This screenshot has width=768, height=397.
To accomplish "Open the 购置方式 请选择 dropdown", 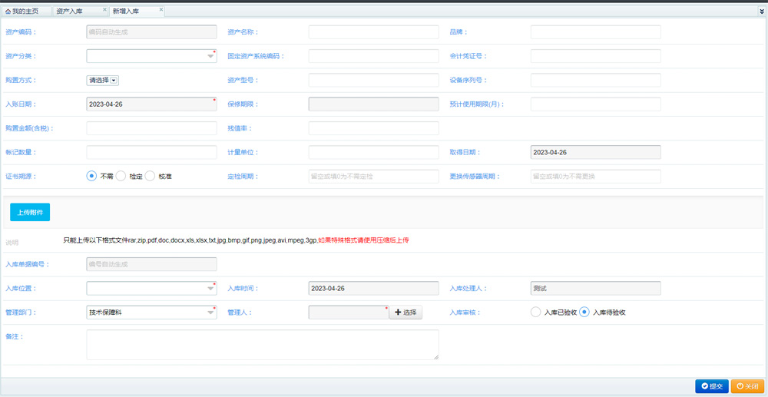I will pyautogui.click(x=114, y=80).
